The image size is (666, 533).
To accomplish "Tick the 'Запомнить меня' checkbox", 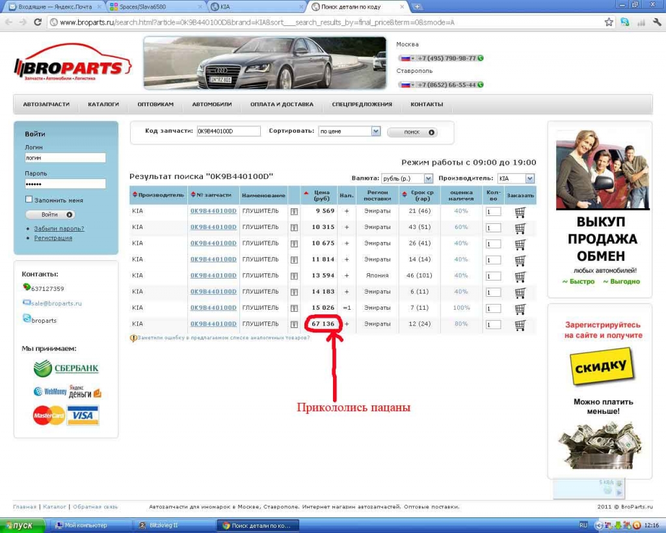I will coord(29,200).
